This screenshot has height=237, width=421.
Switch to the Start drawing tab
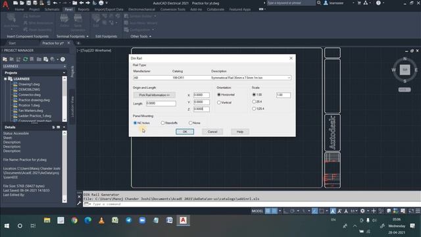(x=12, y=43)
